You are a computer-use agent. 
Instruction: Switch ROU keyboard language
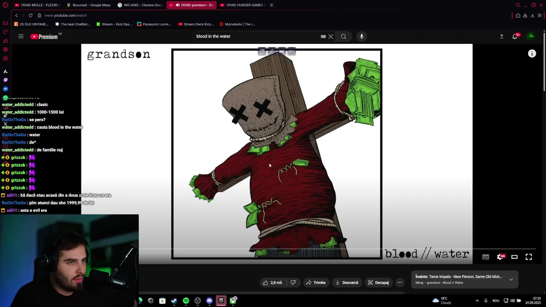496,301
